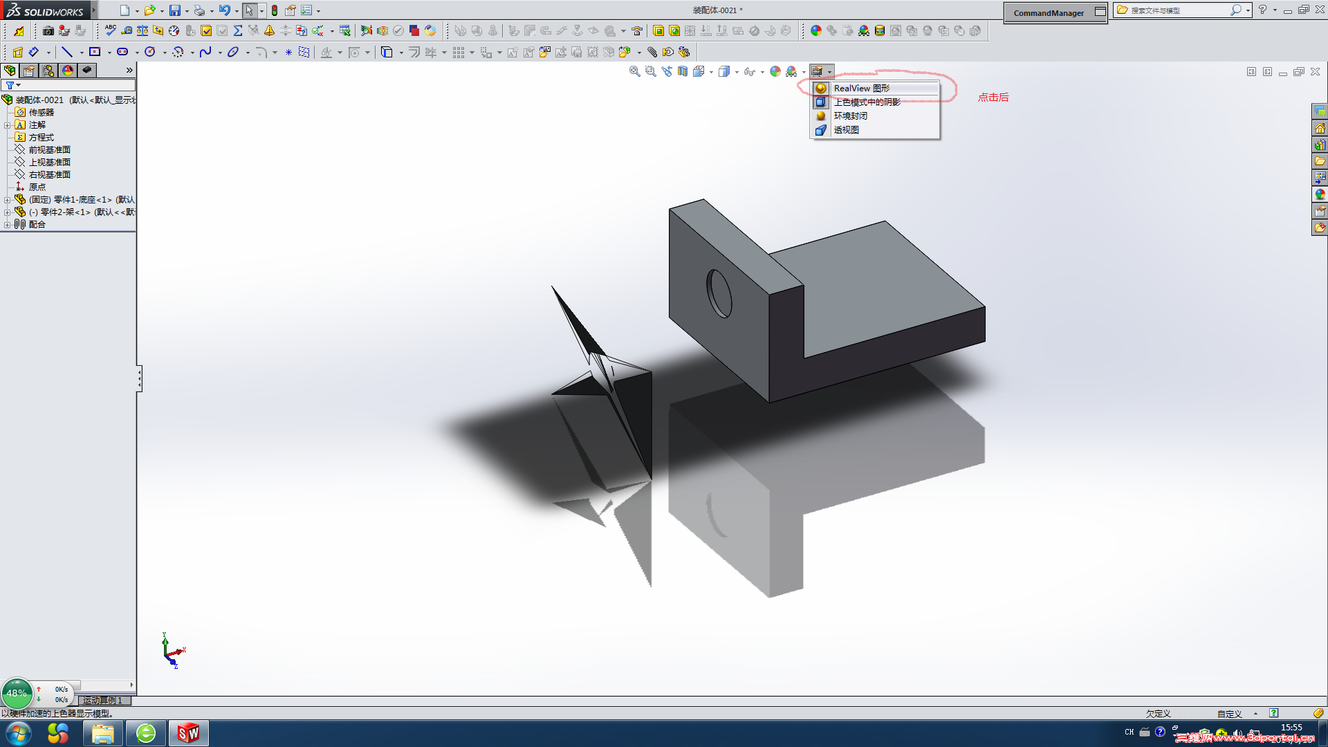
Task: Select the Spline sketch tool
Action: (205, 52)
